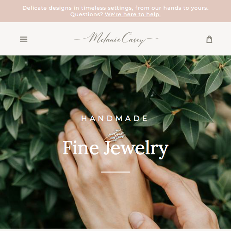The height and width of the screenshot is (231, 231).
Task: Click the white divider line under heading
Action: pyautogui.click(x=115, y=172)
